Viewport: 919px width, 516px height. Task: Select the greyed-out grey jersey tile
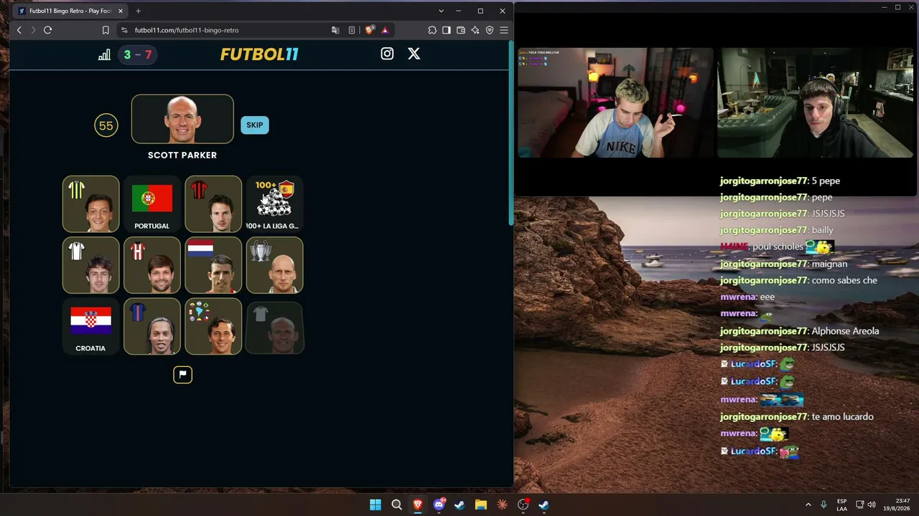point(274,328)
